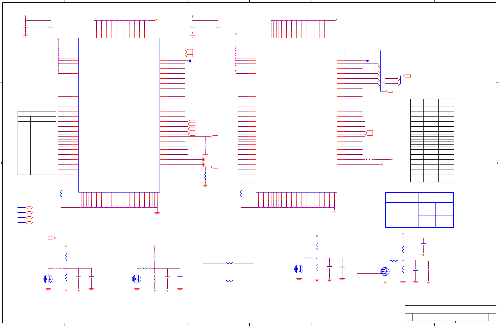499x326 pixels.
Task: Select the blue junction dot beside the right IC
Action: pyautogui.click(x=367, y=61)
